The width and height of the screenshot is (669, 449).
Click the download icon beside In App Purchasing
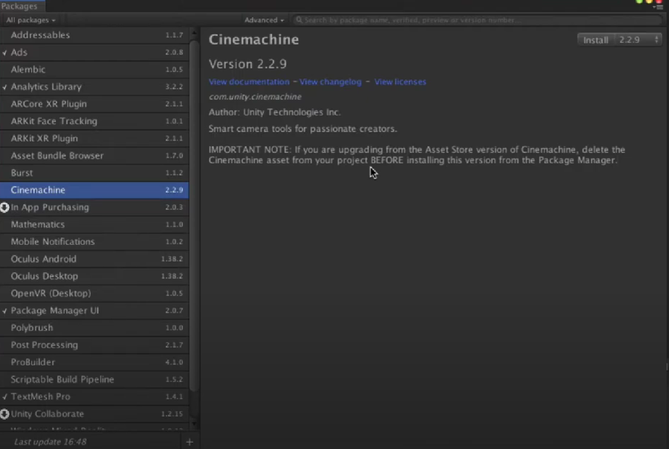pyautogui.click(x=5, y=207)
